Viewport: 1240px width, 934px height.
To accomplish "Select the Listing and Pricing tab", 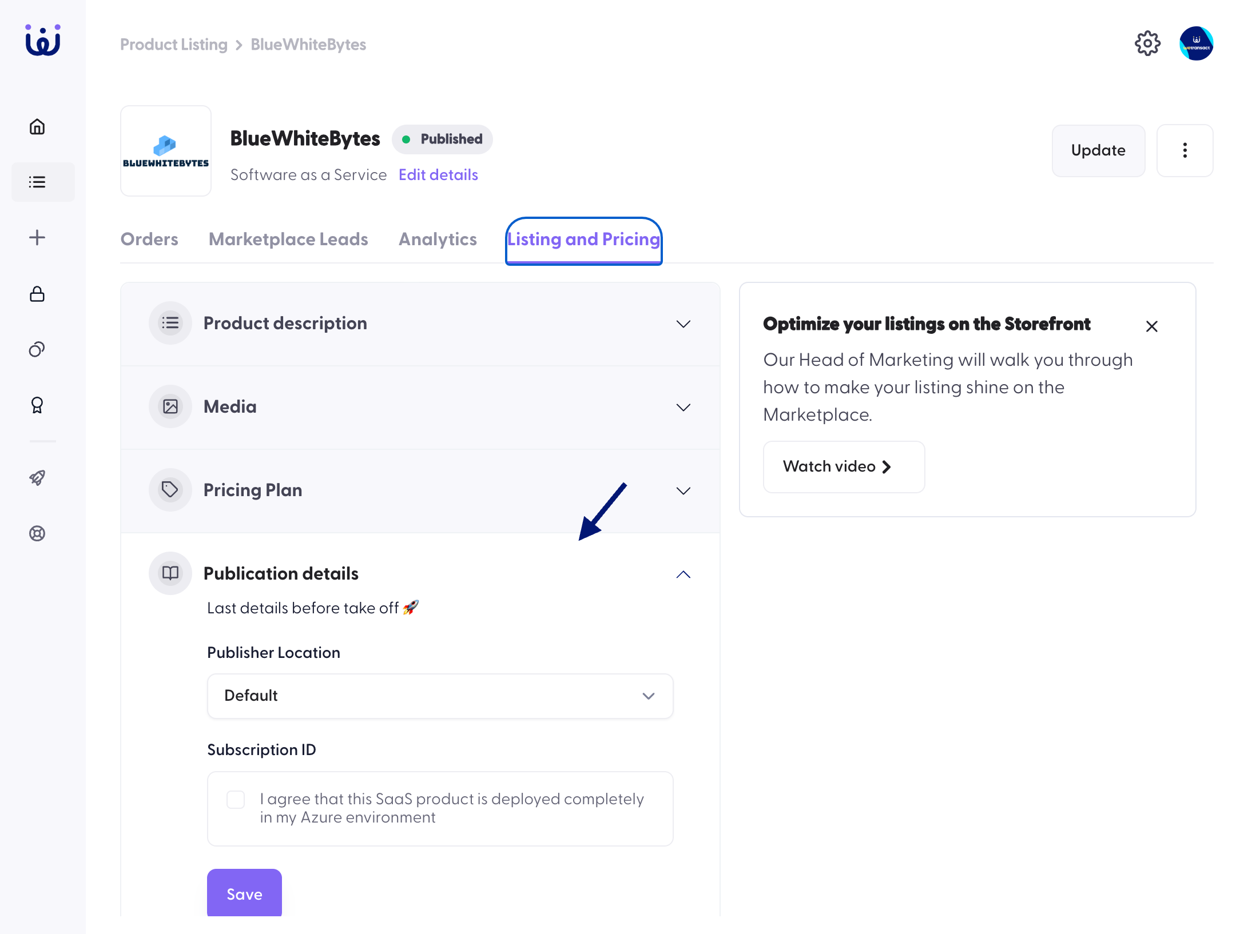I will point(583,240).
